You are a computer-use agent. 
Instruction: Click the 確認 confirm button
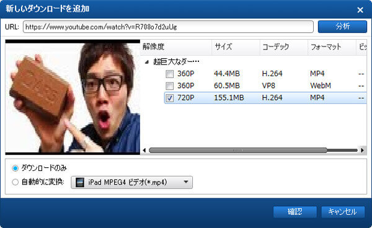295,212
